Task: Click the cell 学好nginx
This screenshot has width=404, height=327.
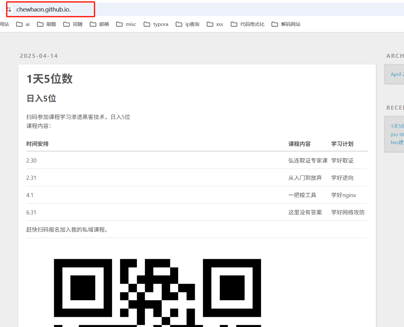Action: pyautogui.click(x=344, y=195)
